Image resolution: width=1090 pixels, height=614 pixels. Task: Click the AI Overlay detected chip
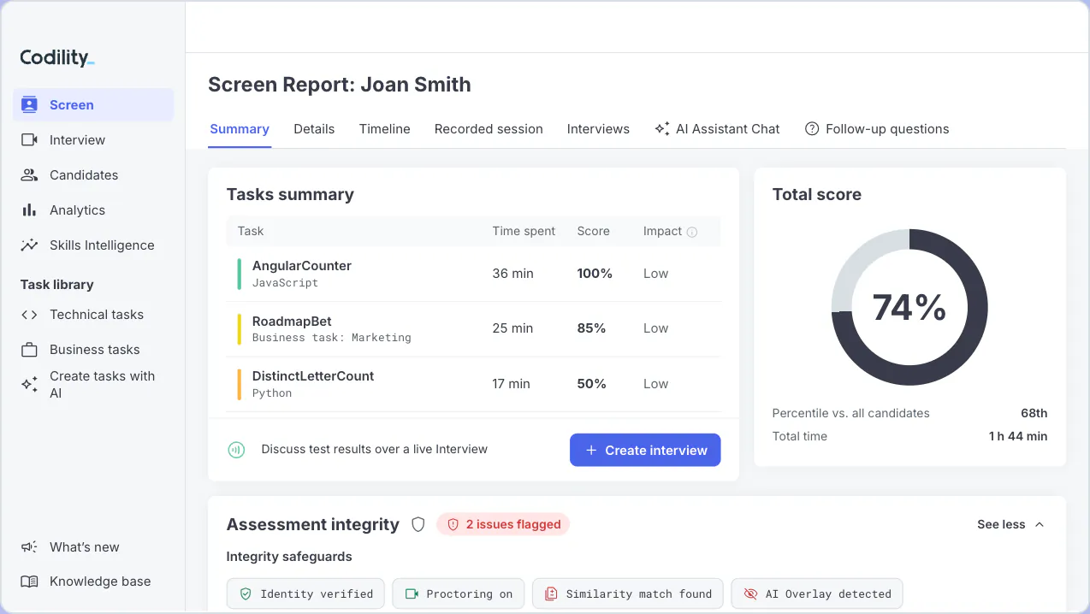816,593
